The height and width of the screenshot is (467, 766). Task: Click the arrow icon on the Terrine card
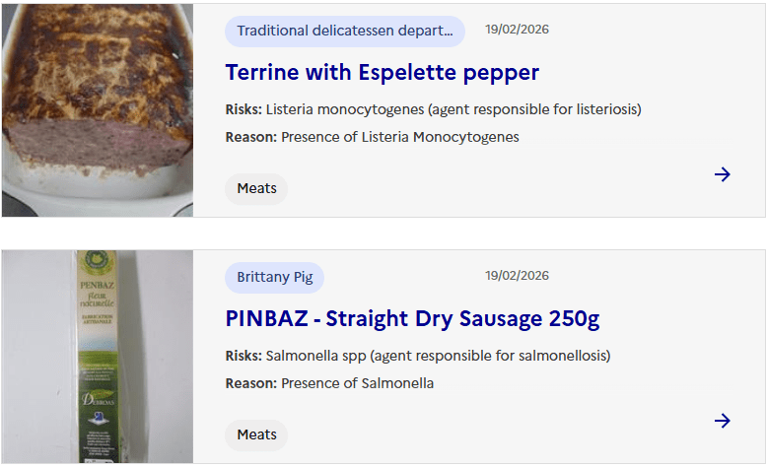pyautogui.click(x=722, y=174)
